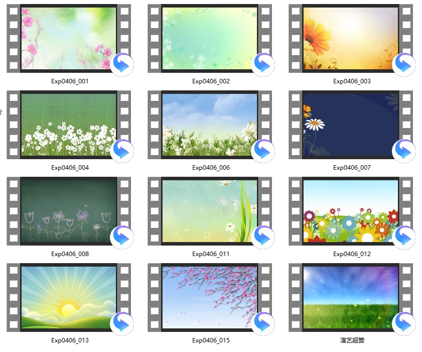Select the Exp0406_011 pale green floral thumbnail

(210, 211)
